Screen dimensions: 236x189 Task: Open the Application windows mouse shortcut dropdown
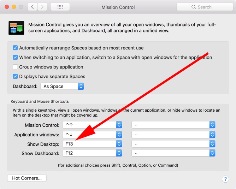tap(173, 135)
